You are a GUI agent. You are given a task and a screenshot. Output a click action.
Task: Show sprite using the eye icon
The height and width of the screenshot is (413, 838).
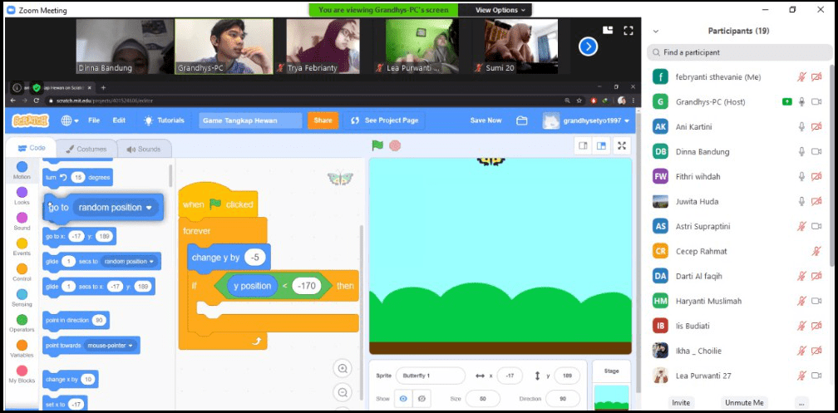(x=404, y=399)
